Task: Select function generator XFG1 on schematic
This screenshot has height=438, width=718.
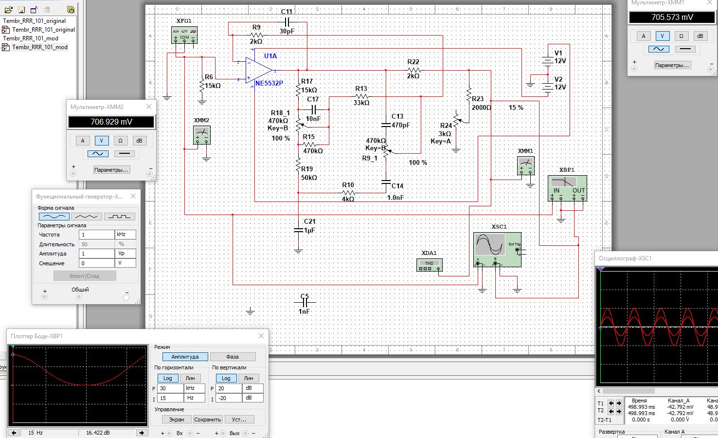Action: point(184,35)
